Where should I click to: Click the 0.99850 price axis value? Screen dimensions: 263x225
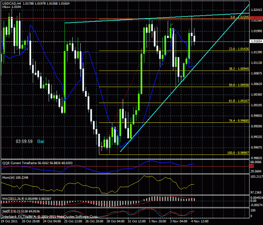click(257, 116)
